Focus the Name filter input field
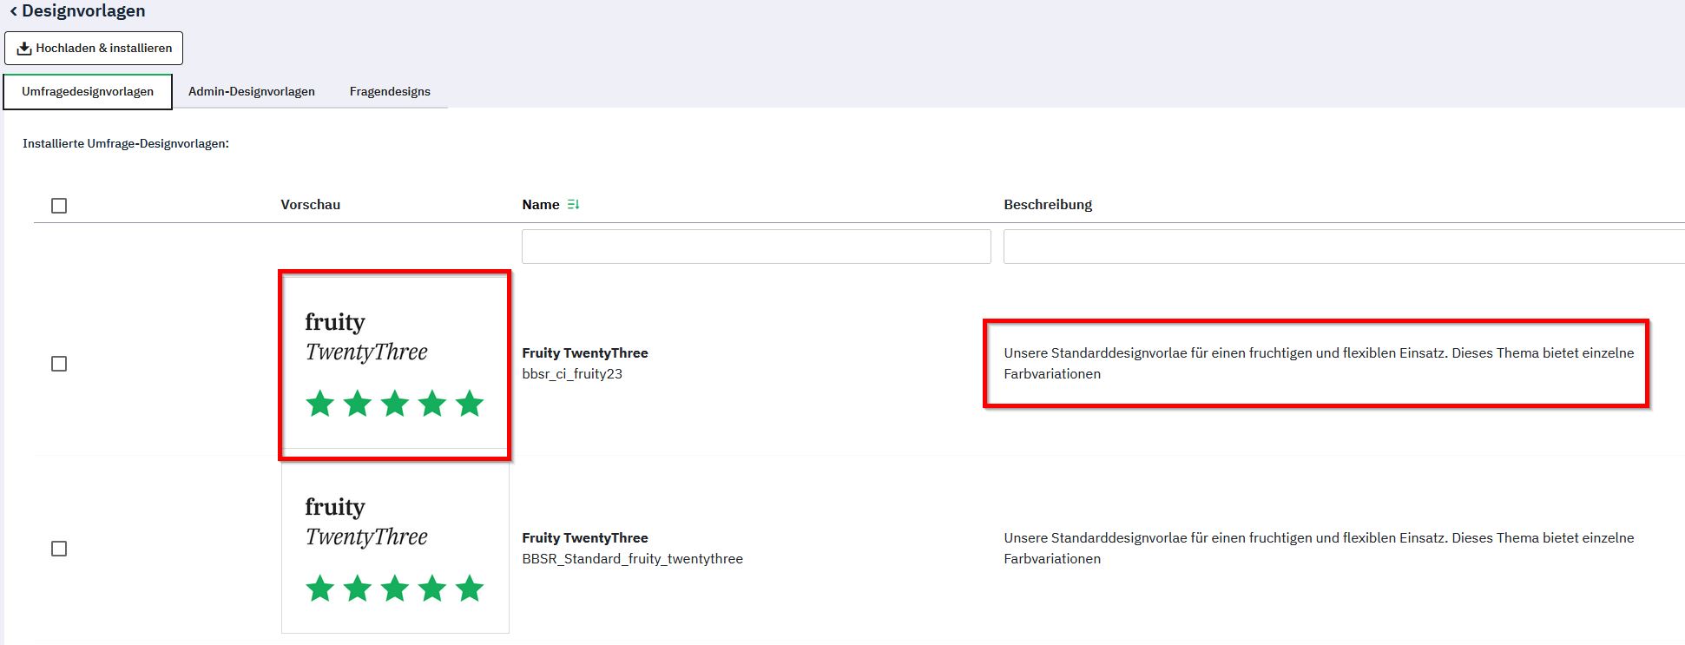This screenshot has width=1685, height=645. 755,247
